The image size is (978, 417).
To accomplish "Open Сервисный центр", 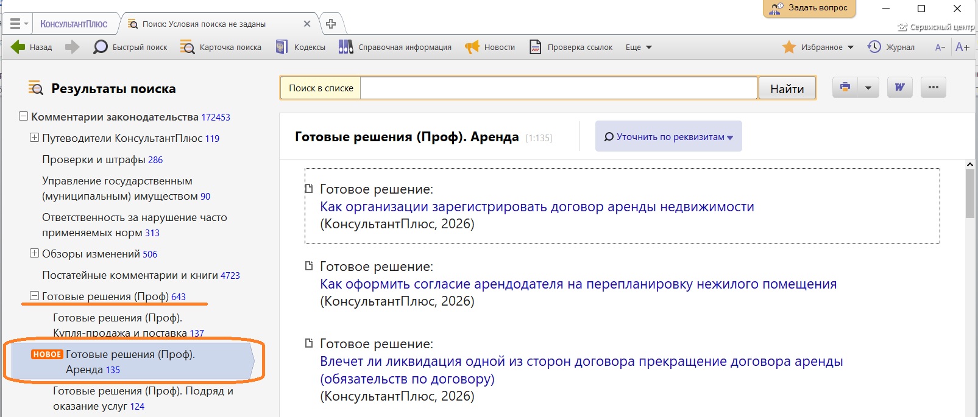I will pos(937,27).
